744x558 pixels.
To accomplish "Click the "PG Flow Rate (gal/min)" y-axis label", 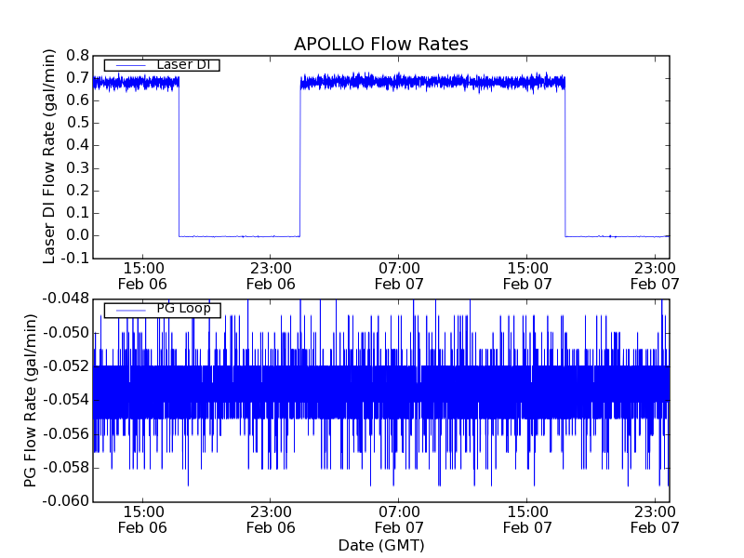I will (31, 400).
